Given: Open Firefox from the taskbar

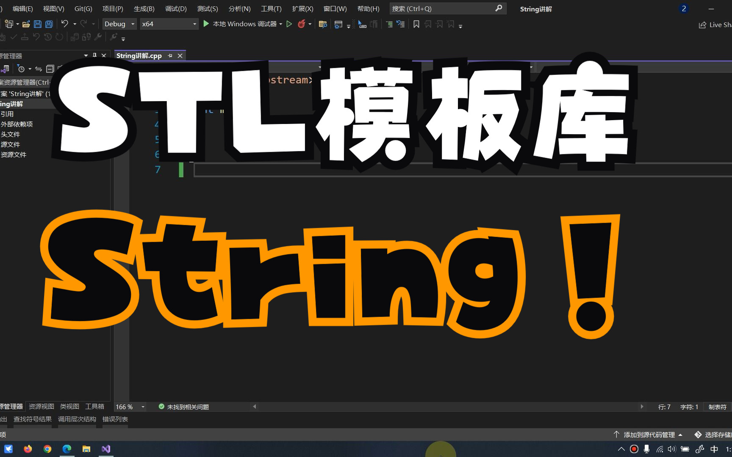Looking at the screenshot, I should pyautogui.click(x=28, y=449).
